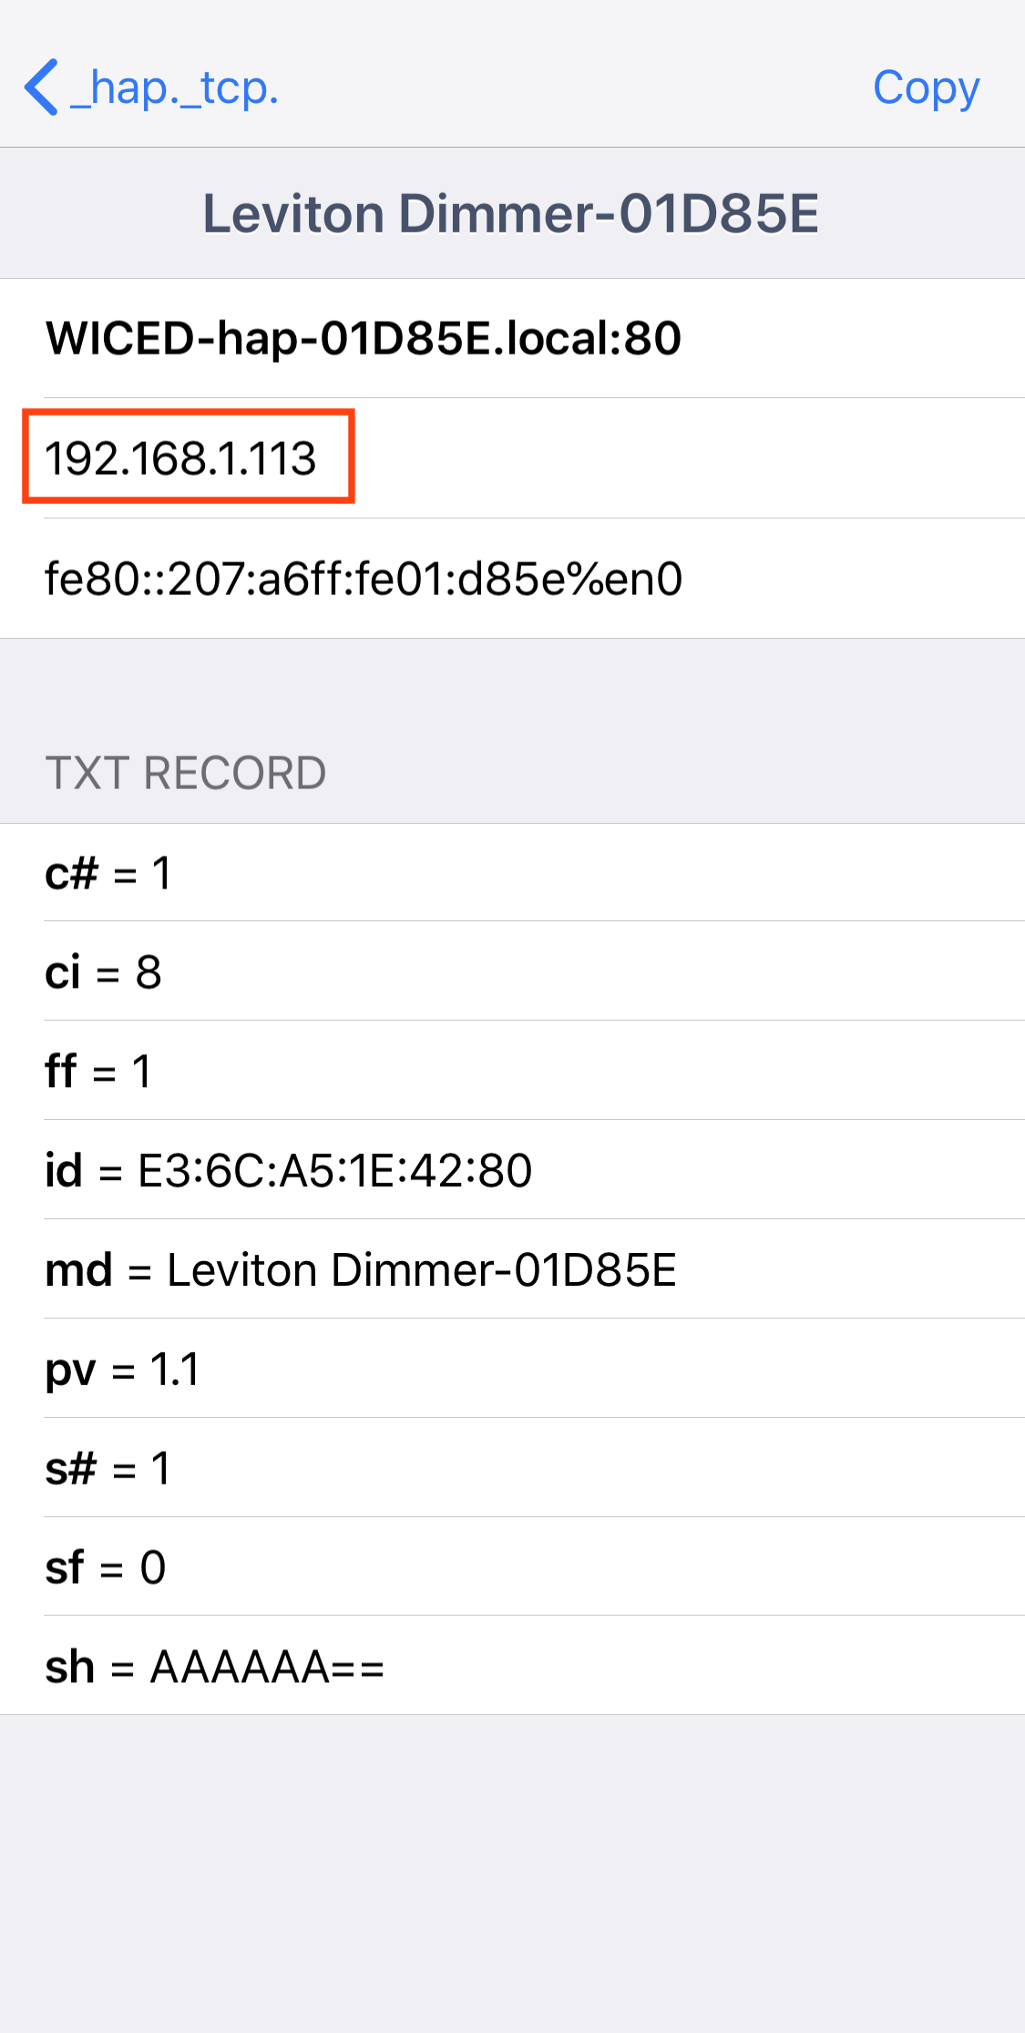Tap the bold sh key label
1025x2033 pixels.
70,1667
